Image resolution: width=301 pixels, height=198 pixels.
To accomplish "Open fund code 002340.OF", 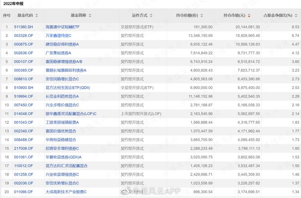I will point(23,131).
